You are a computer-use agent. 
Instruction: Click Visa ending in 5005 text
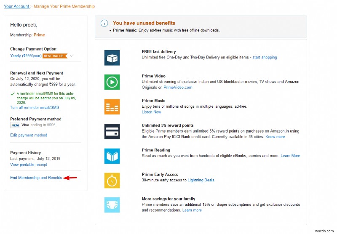pos(38,125)
